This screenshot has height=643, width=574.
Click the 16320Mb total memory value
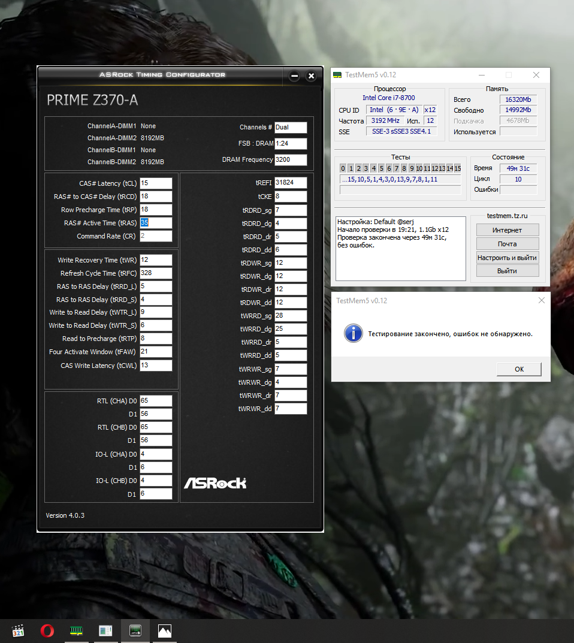(x=518, y=99)
